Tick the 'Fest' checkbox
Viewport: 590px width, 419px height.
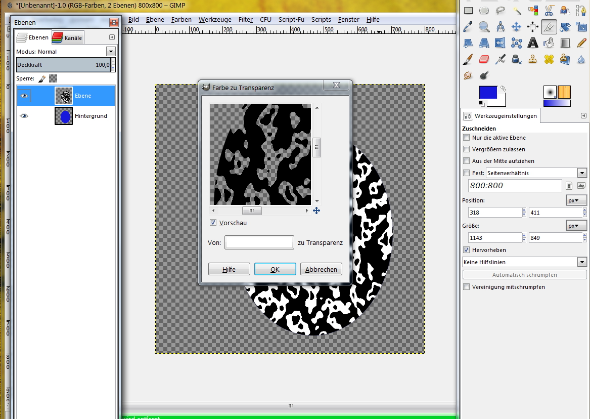click(x=467, y=173)
